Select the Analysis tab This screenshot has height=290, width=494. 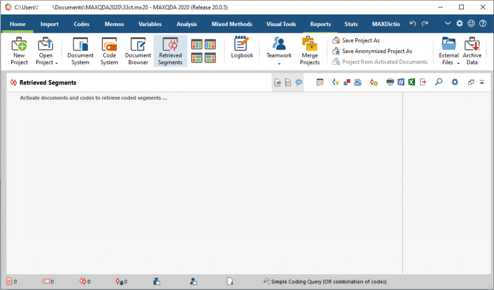pos(187,24)
